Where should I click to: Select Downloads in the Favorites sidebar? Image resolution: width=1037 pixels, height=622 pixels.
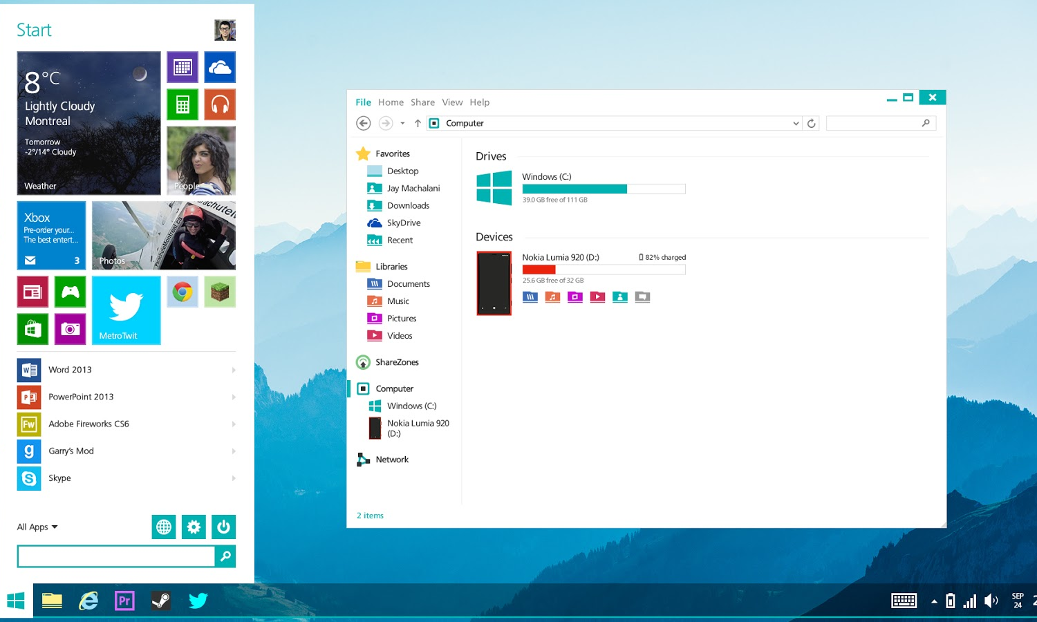408,206
